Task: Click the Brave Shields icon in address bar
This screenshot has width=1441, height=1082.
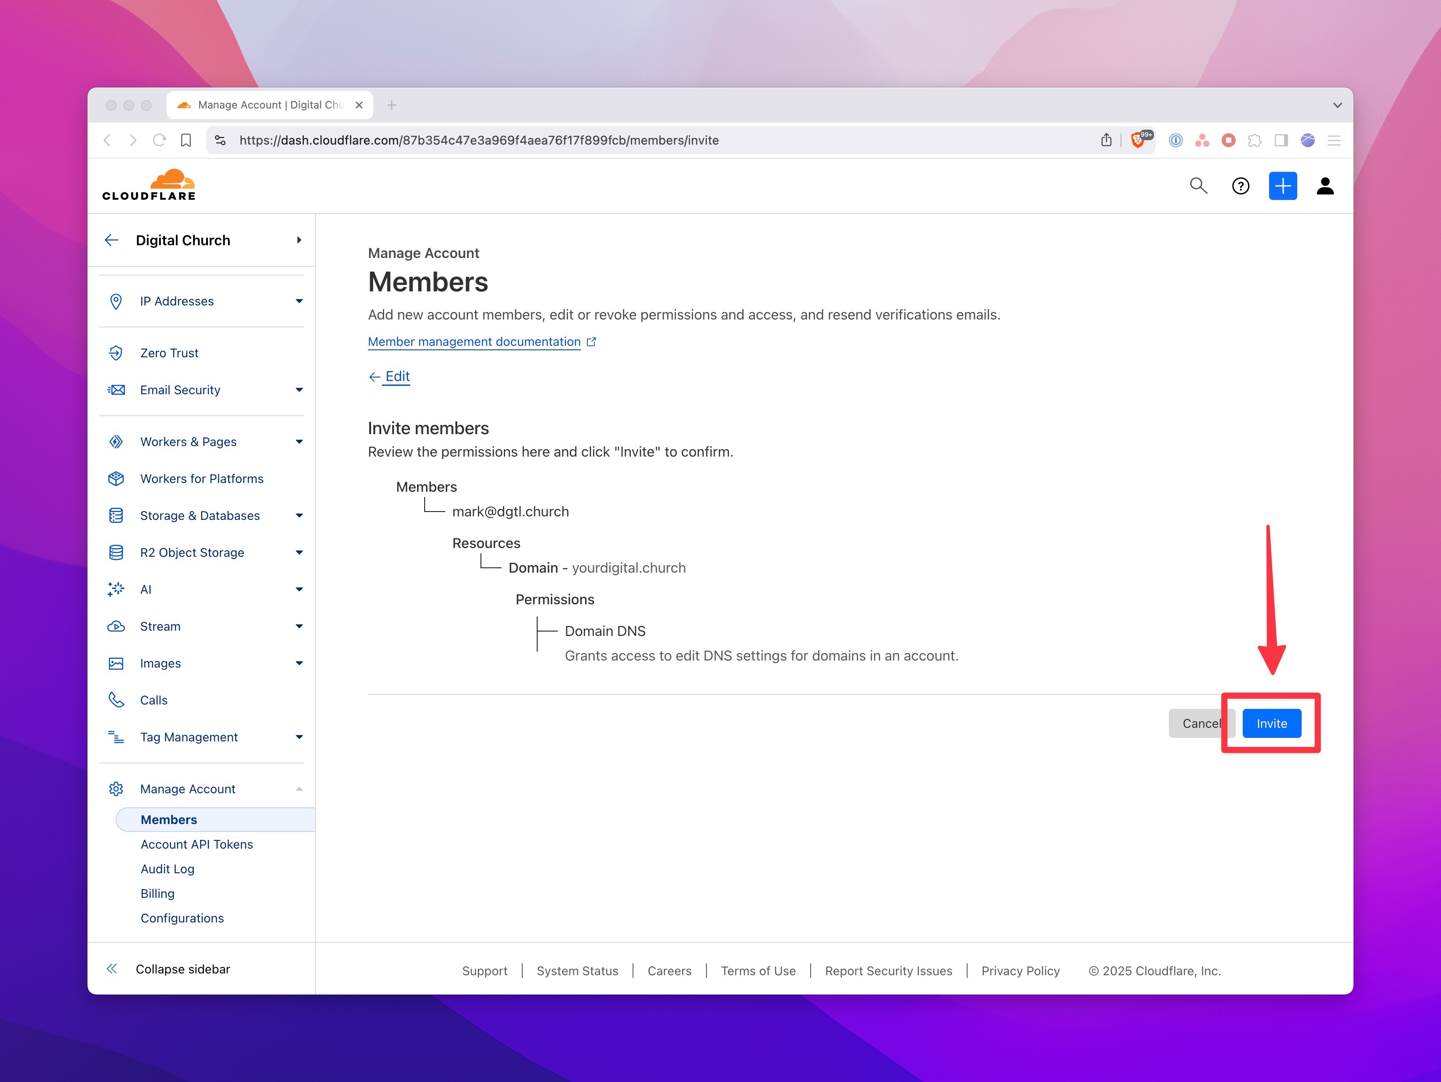Action: [x=1138, y=140]
